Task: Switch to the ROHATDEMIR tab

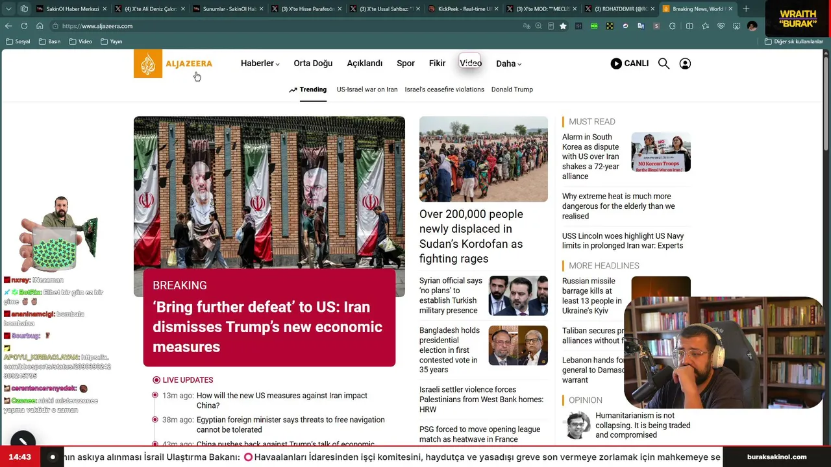Action: [620, 9]
